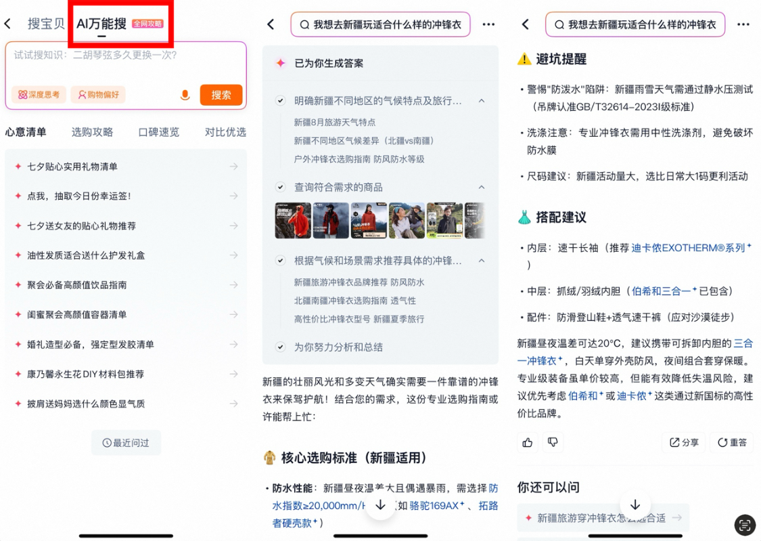Open the more options (...) menu
The height and width of the screenshot is (541, 761).
click(x=489, y=24)
